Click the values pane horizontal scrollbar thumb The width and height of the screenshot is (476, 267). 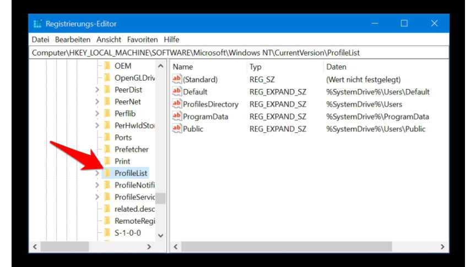click(x=286, y=247)
